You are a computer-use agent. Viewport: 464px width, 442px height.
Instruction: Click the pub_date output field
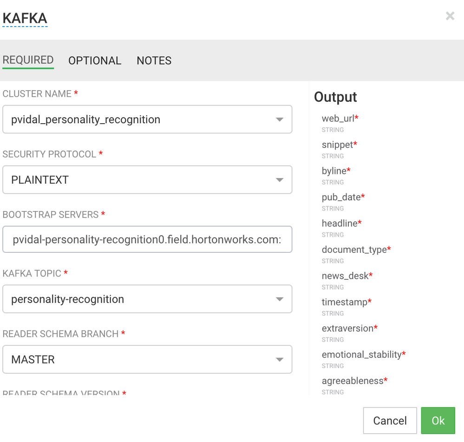click(341, 197)
